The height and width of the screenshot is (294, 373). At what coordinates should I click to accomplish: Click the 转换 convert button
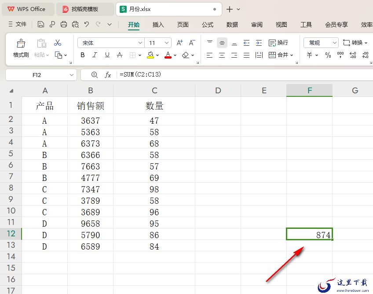tap(355, 43)
